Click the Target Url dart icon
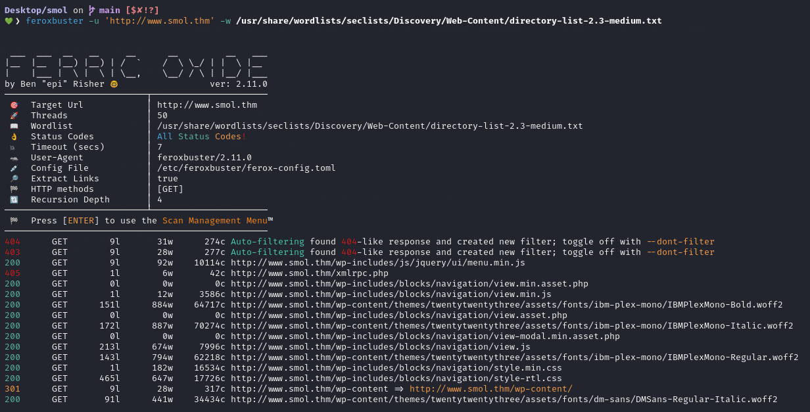The width and height of the screenshot is (810, 412). pyautogui.click(x=14, y=105)
